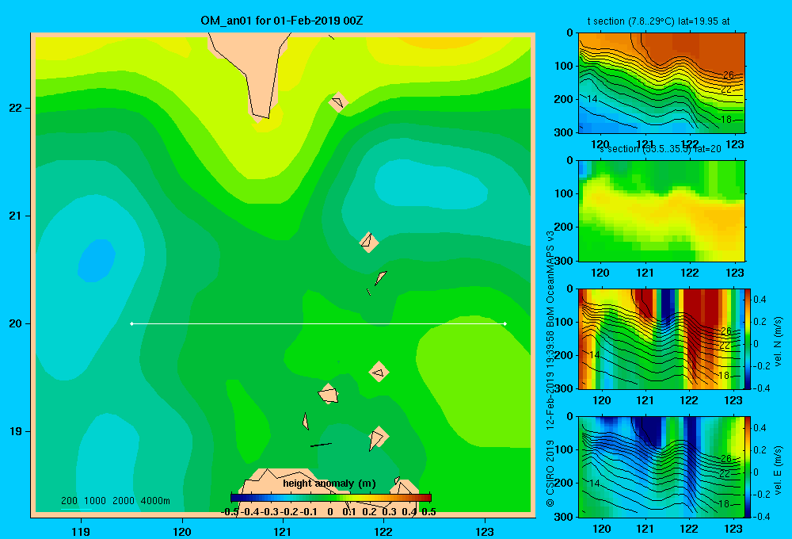Click the map title OM_an01 for 01-Feb-2019 00Z
This screenshot has height=539, width=792.
point(282,21)
